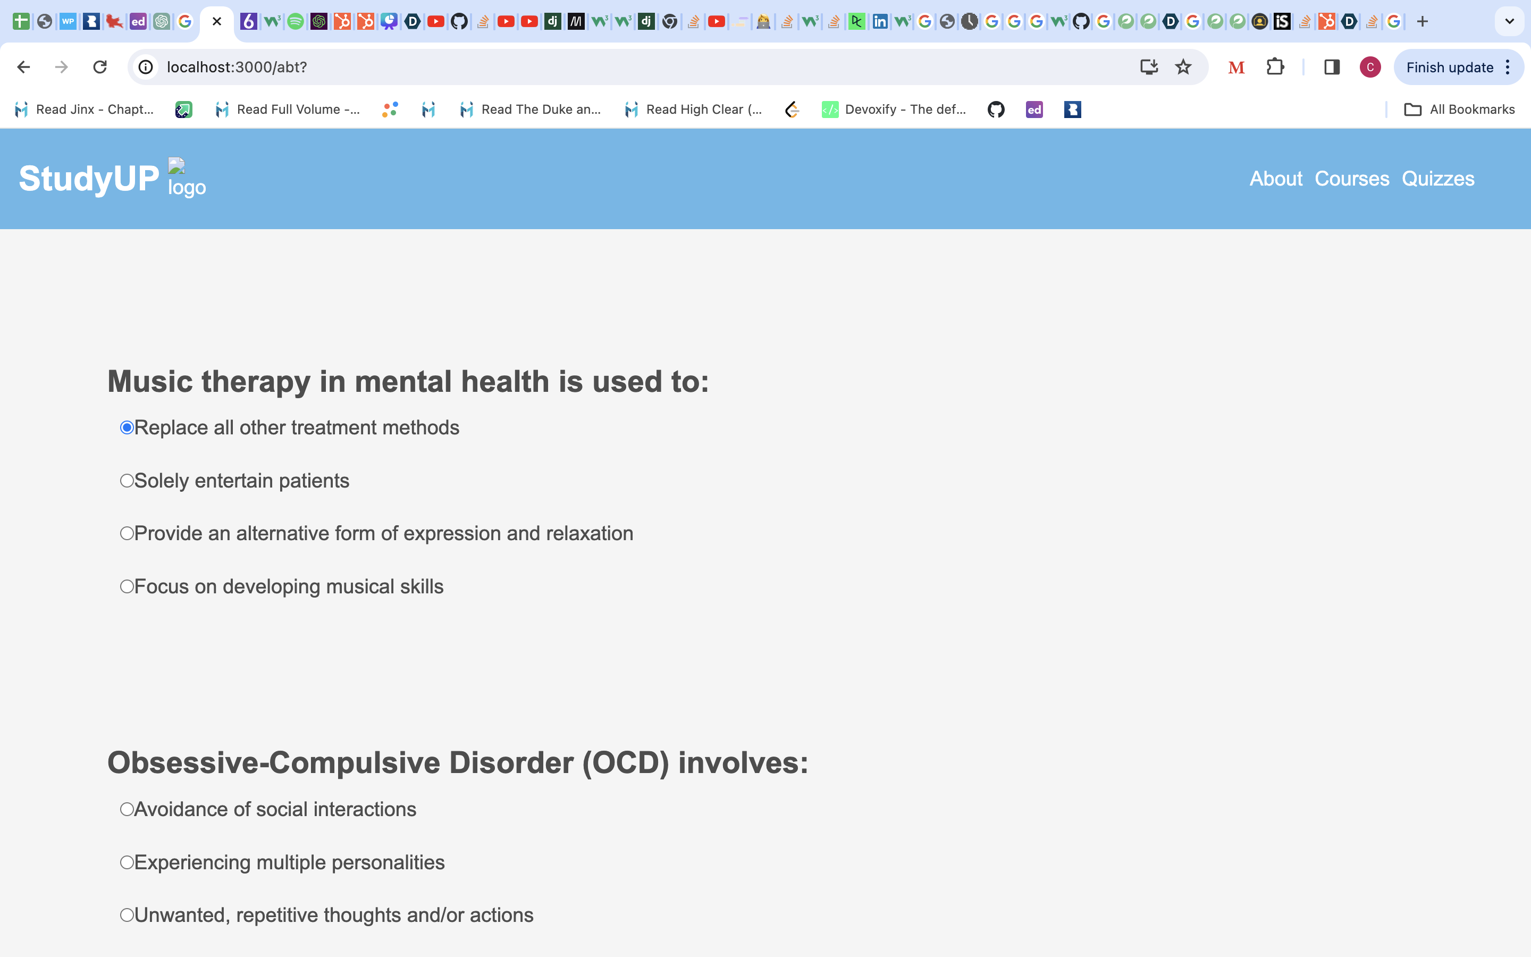Open the Extensions puzzle icon
The image size is (1531, 957).
[1275, 67]
